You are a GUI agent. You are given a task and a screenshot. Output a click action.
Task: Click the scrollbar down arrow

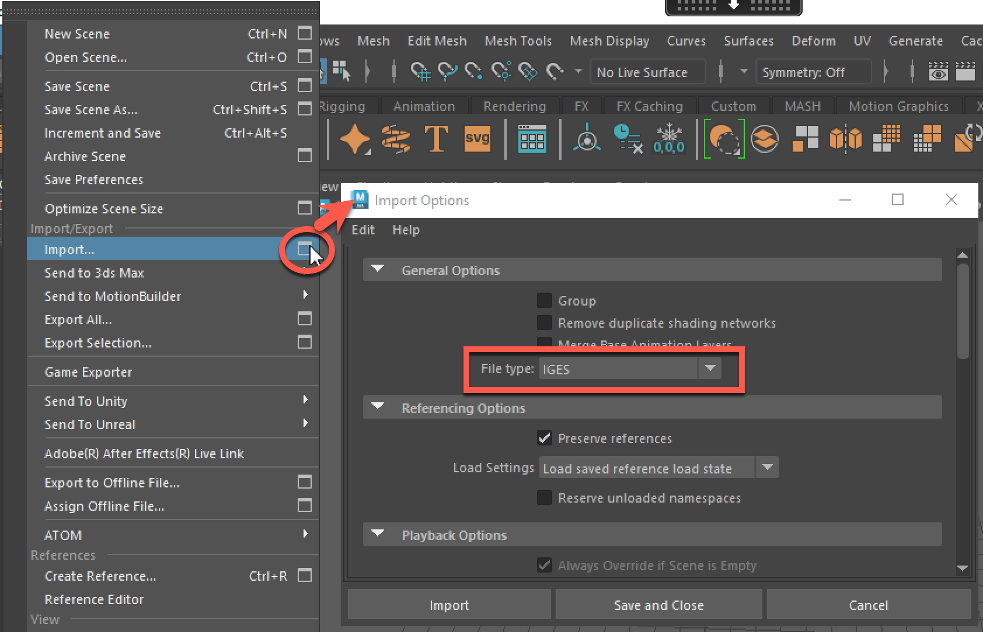click(x=962, y=568)
